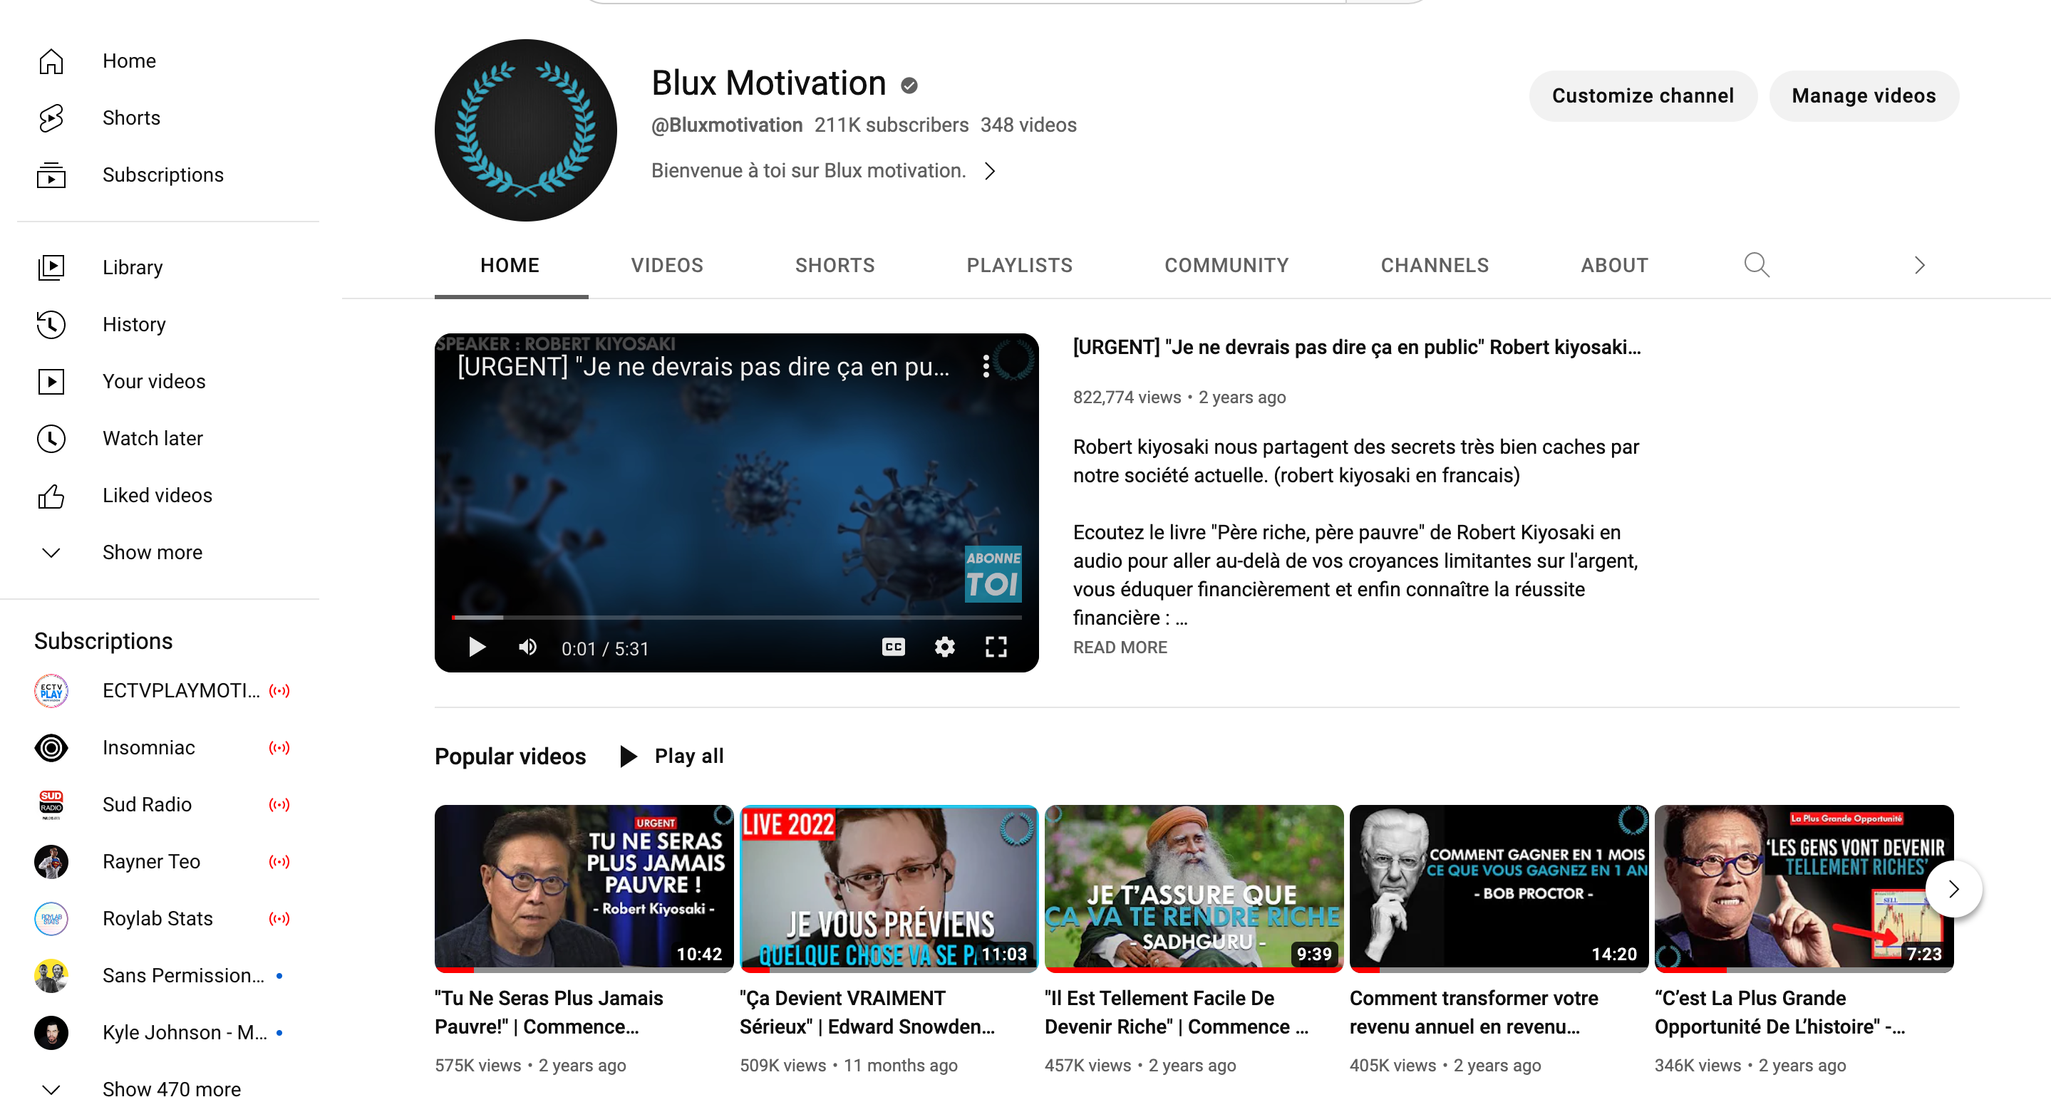Open video title 'Comment transformer votre revenu annuel'
This screenshot has height=1097, width=2051.
coord(1474,1014)
